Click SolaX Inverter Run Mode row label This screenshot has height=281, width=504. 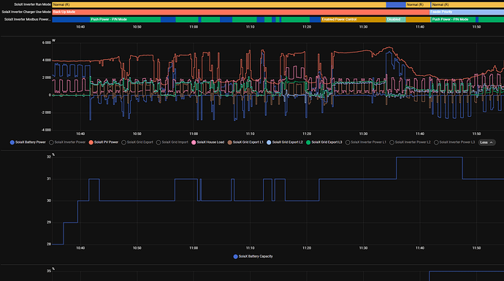pos(32,4)
